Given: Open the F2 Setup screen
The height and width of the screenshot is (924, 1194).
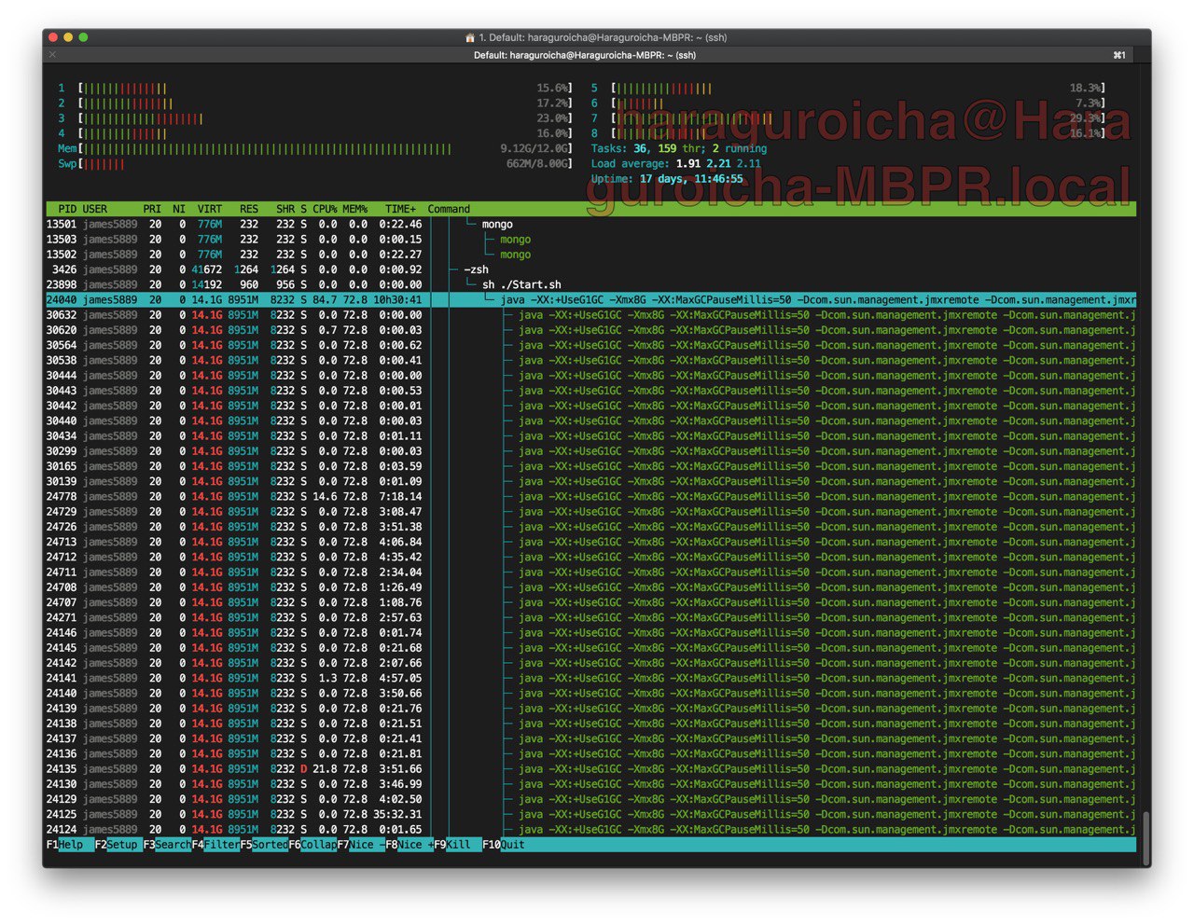Looking at the screenshot, I should 118,845.
